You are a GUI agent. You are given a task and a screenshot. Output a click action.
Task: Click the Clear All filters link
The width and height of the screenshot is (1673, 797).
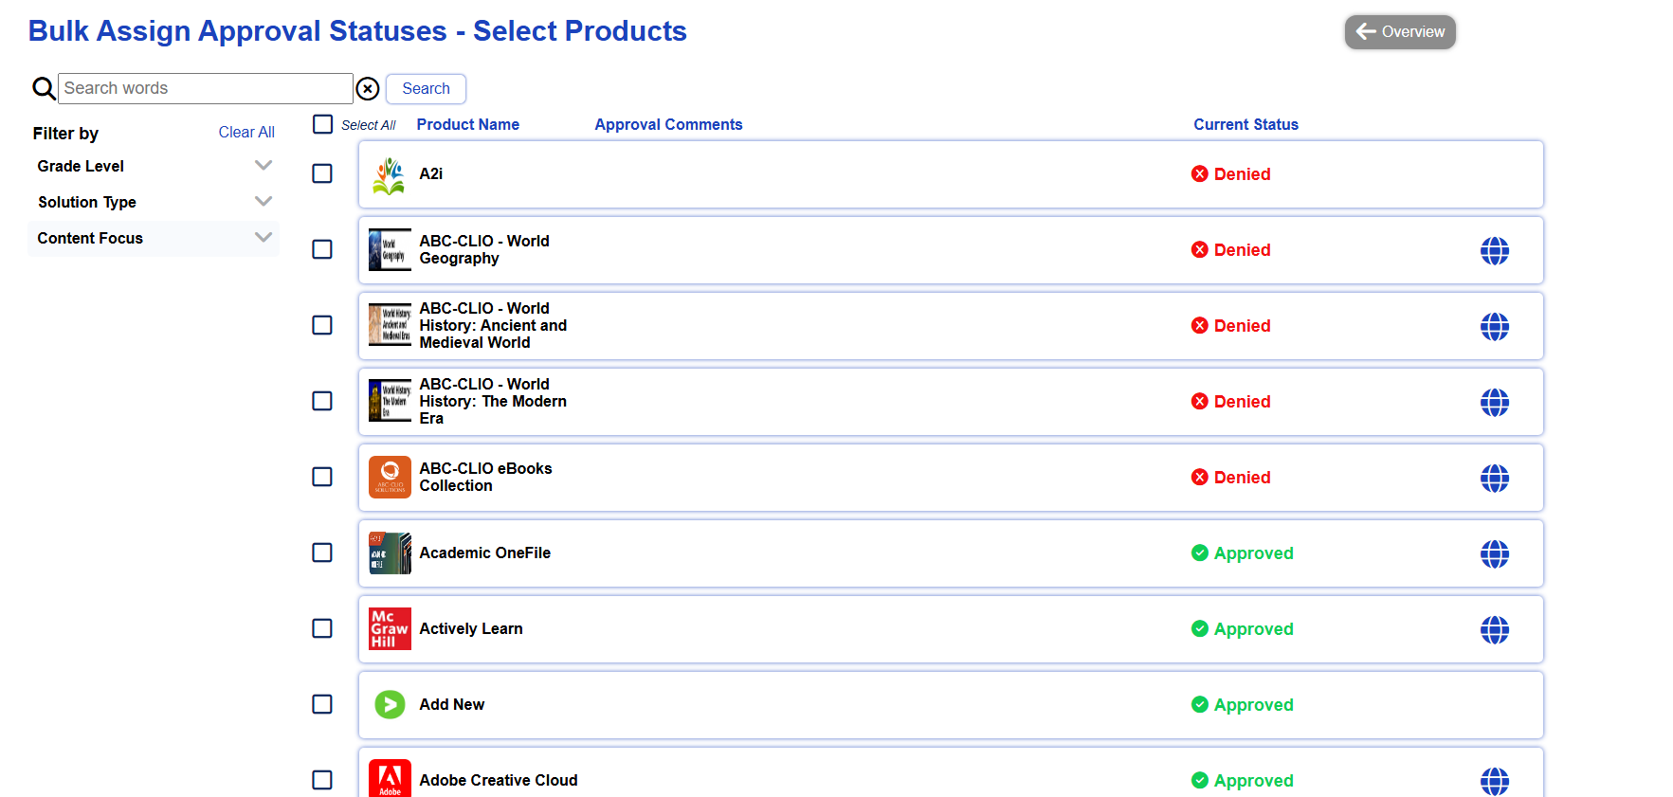pos(246,133)
